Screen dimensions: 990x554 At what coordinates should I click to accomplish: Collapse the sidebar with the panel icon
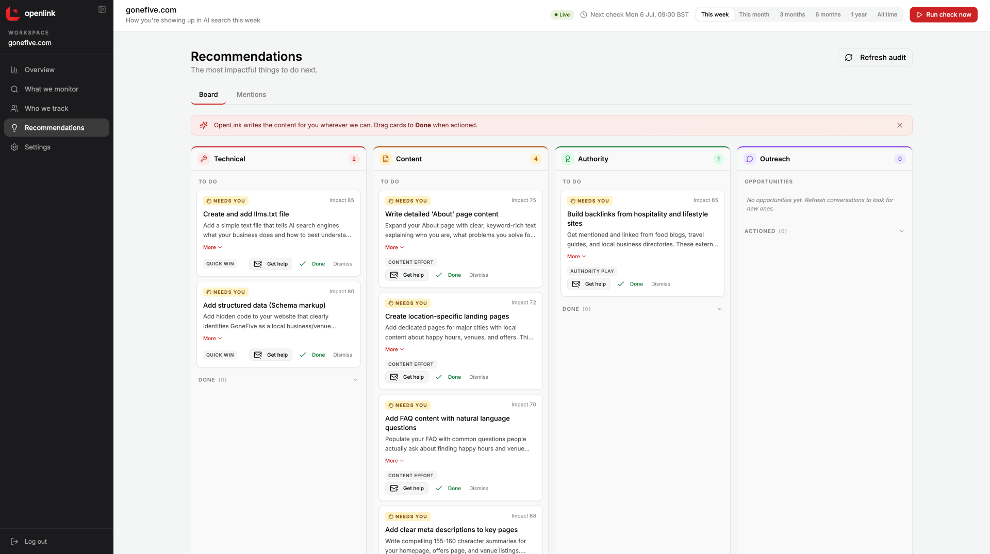pos(102,9)
